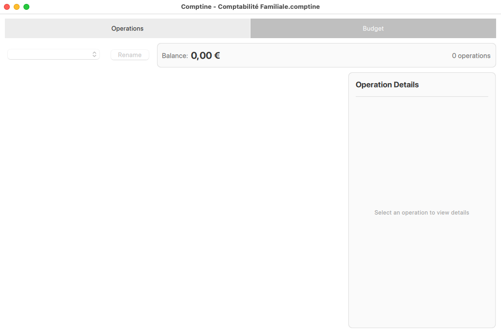Click blank area above the details placeholder

(x=421, y=152)
